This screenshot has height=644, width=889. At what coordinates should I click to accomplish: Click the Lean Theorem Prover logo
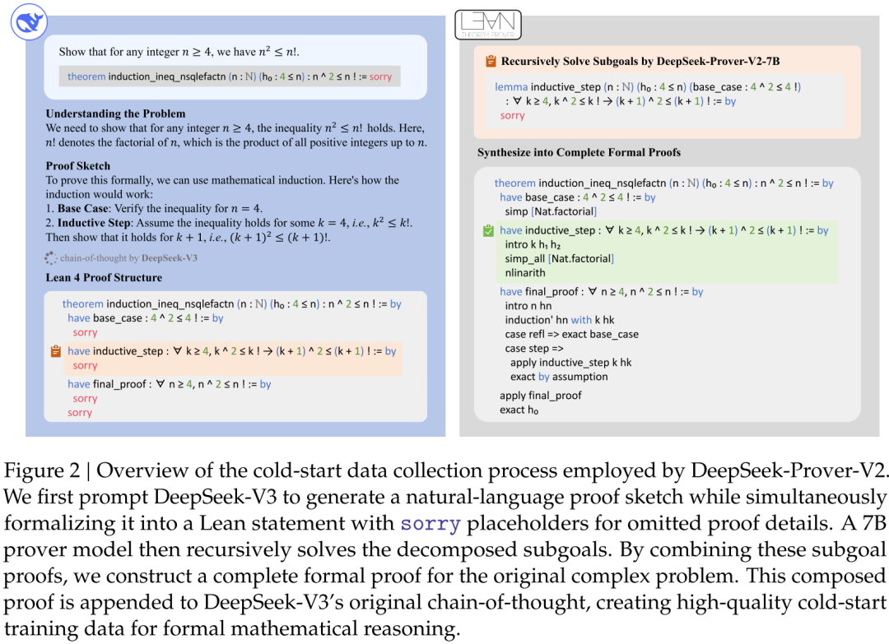488,25
